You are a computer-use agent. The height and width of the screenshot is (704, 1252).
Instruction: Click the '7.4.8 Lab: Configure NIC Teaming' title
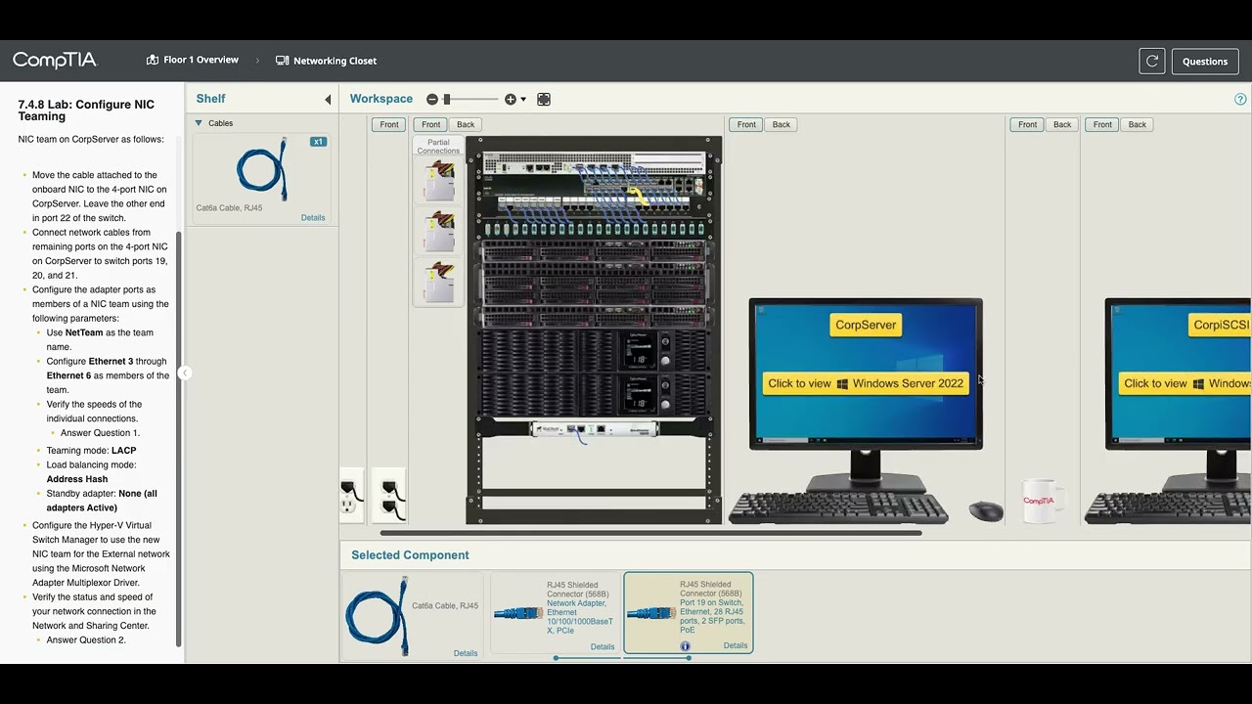point(86,110)
